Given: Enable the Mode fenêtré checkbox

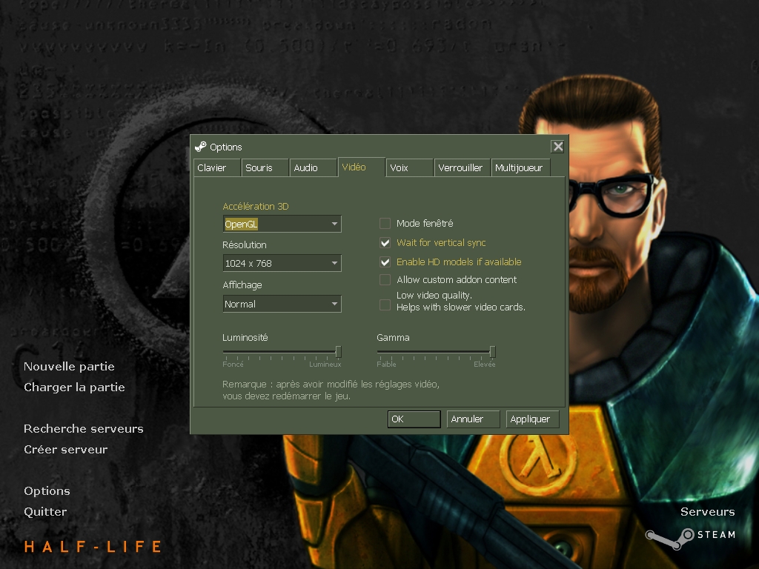Looking at the screenshot, I should (x=385, y=224).
